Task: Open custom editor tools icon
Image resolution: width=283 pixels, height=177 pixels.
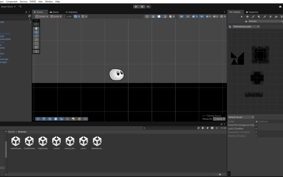Action: 36,51
